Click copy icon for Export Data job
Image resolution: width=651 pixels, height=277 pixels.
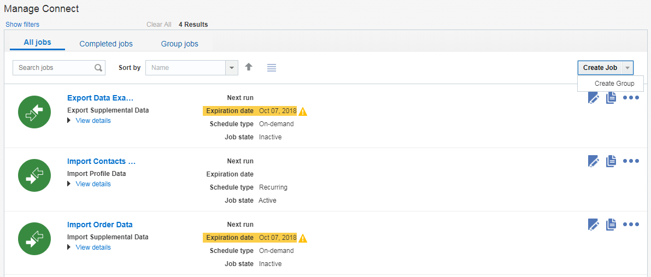611,98
